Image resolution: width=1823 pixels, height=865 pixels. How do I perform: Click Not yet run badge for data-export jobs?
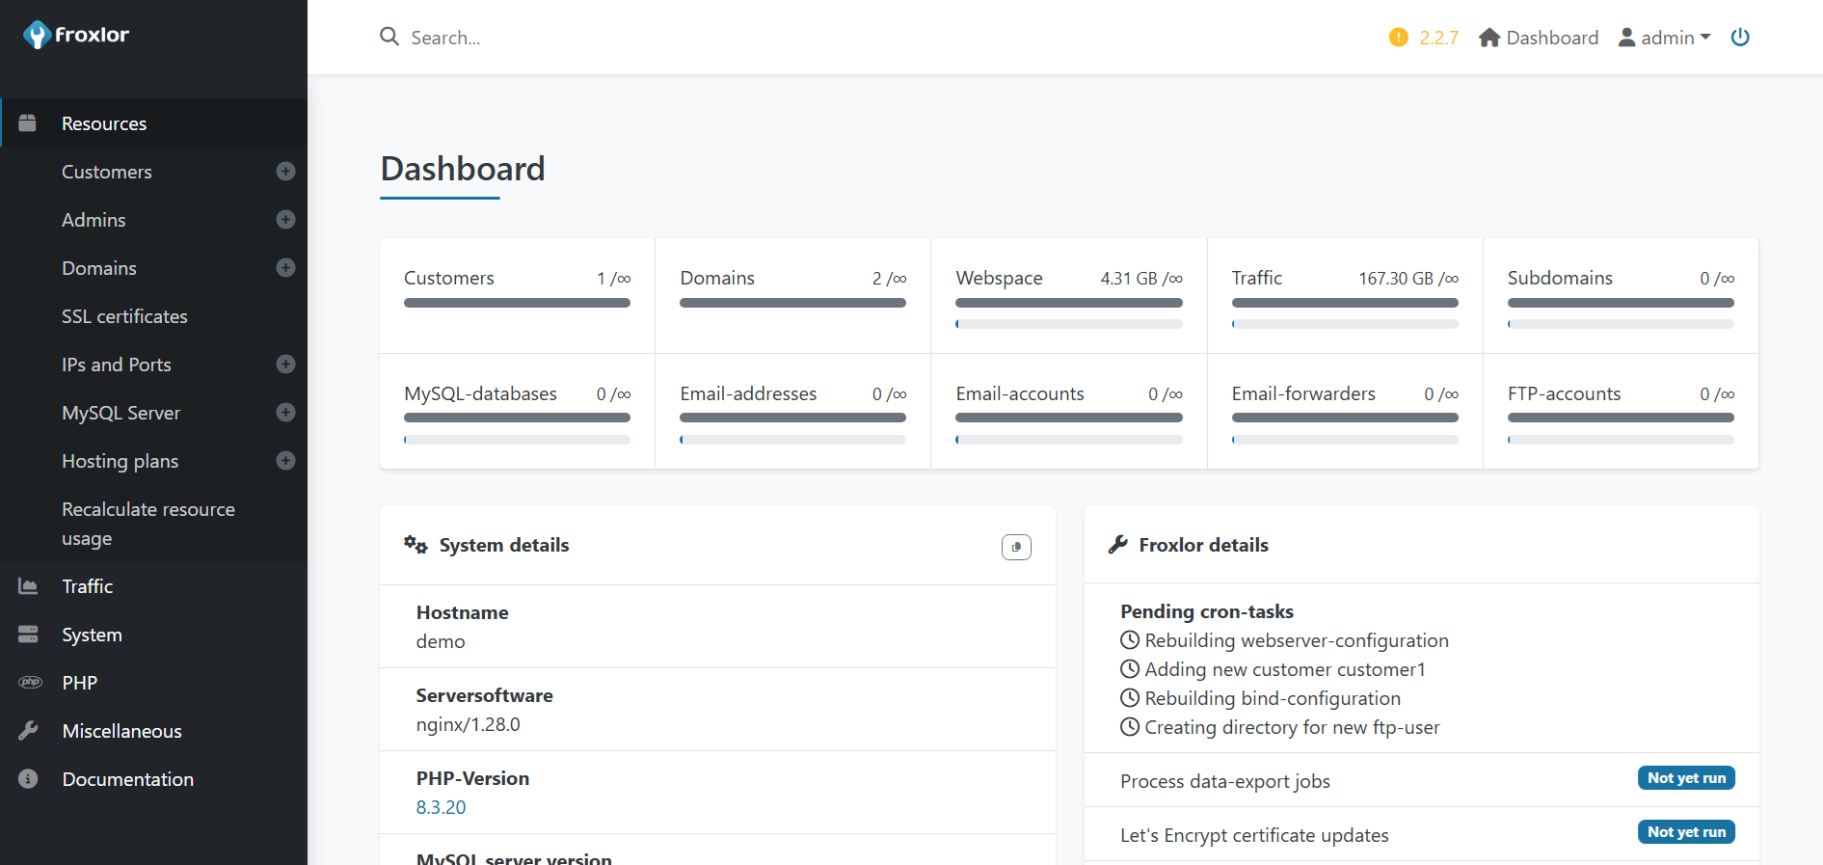[x=1686, y=778]
